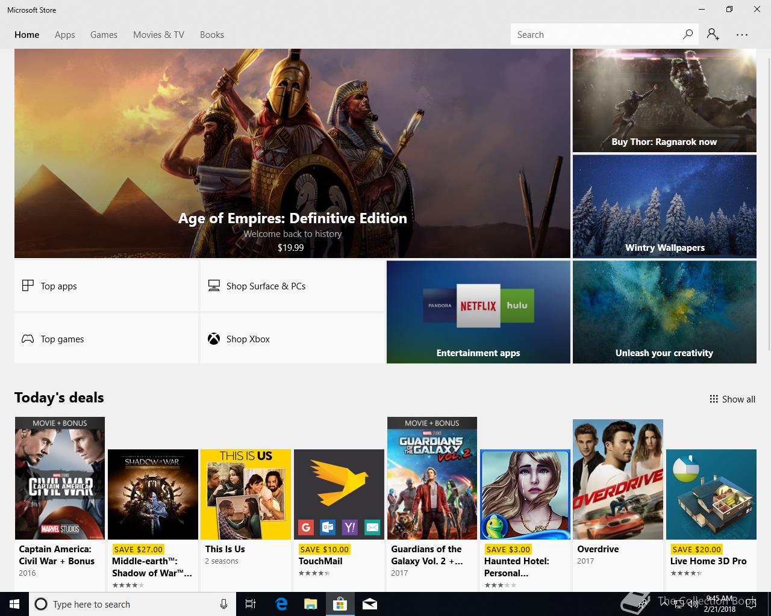Open the Mail app from taskbar
Image resolution: width=771 pixels, height=616 pixels.
click(x=369, y=604)
